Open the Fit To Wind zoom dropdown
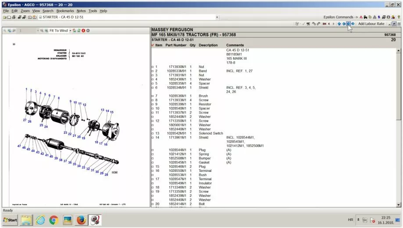 click(70, 31)
